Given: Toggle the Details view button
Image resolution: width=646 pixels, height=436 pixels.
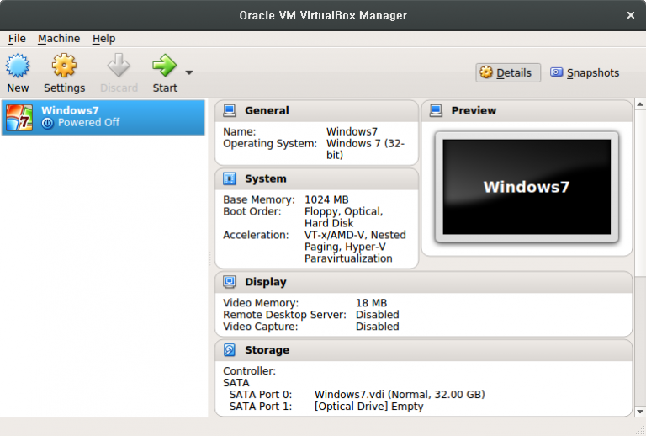Looking at the screenshot, I should point(507,73).
